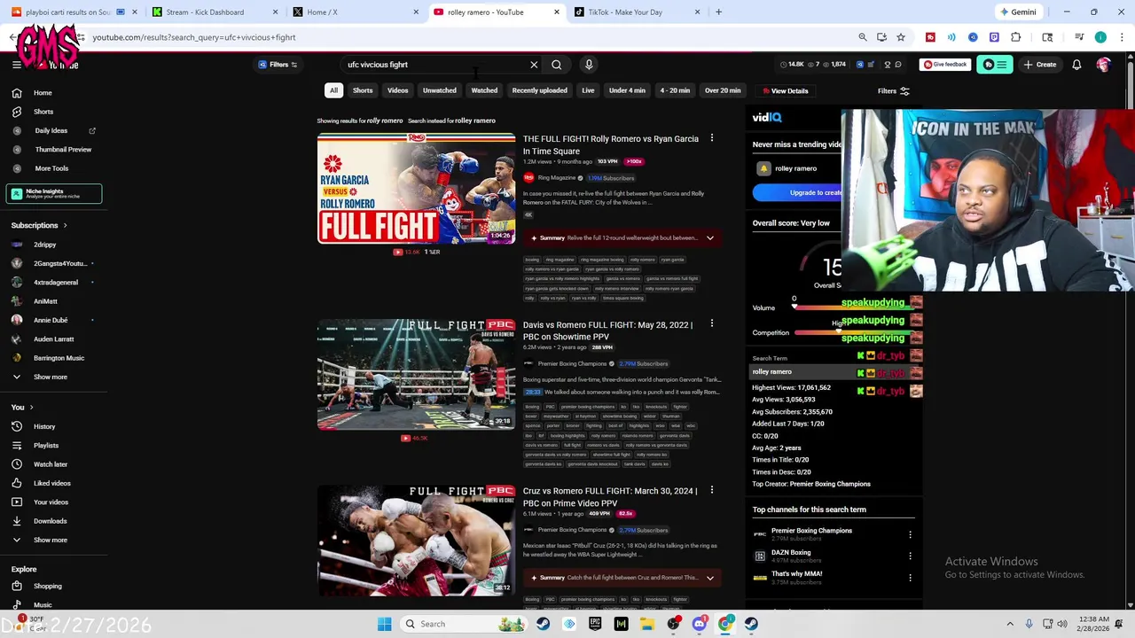
Task: Open Shorts in the sidebar
Action: coord(43,112)
